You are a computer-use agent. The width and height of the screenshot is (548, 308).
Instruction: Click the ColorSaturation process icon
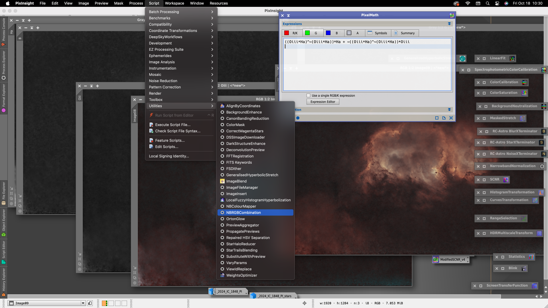tap(524, 93)
